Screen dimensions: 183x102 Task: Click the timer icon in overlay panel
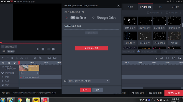coord(139,52)
